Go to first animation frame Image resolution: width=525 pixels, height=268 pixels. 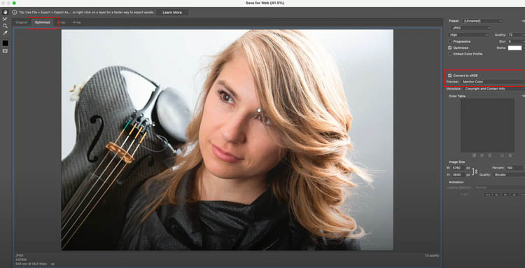pyautogui.click(x=488, y=195)
